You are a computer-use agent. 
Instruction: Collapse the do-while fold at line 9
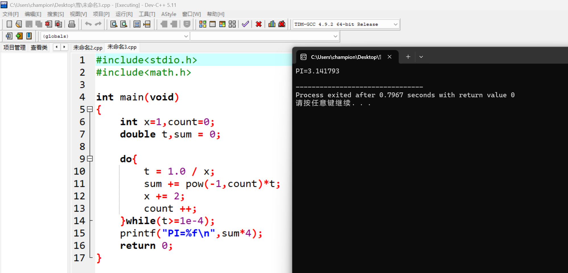pos(90,159)
